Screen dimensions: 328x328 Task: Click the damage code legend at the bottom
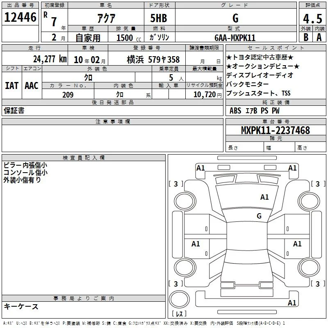tap(144, 323)
